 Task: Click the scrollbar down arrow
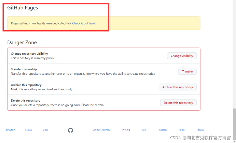coord(234,141)
